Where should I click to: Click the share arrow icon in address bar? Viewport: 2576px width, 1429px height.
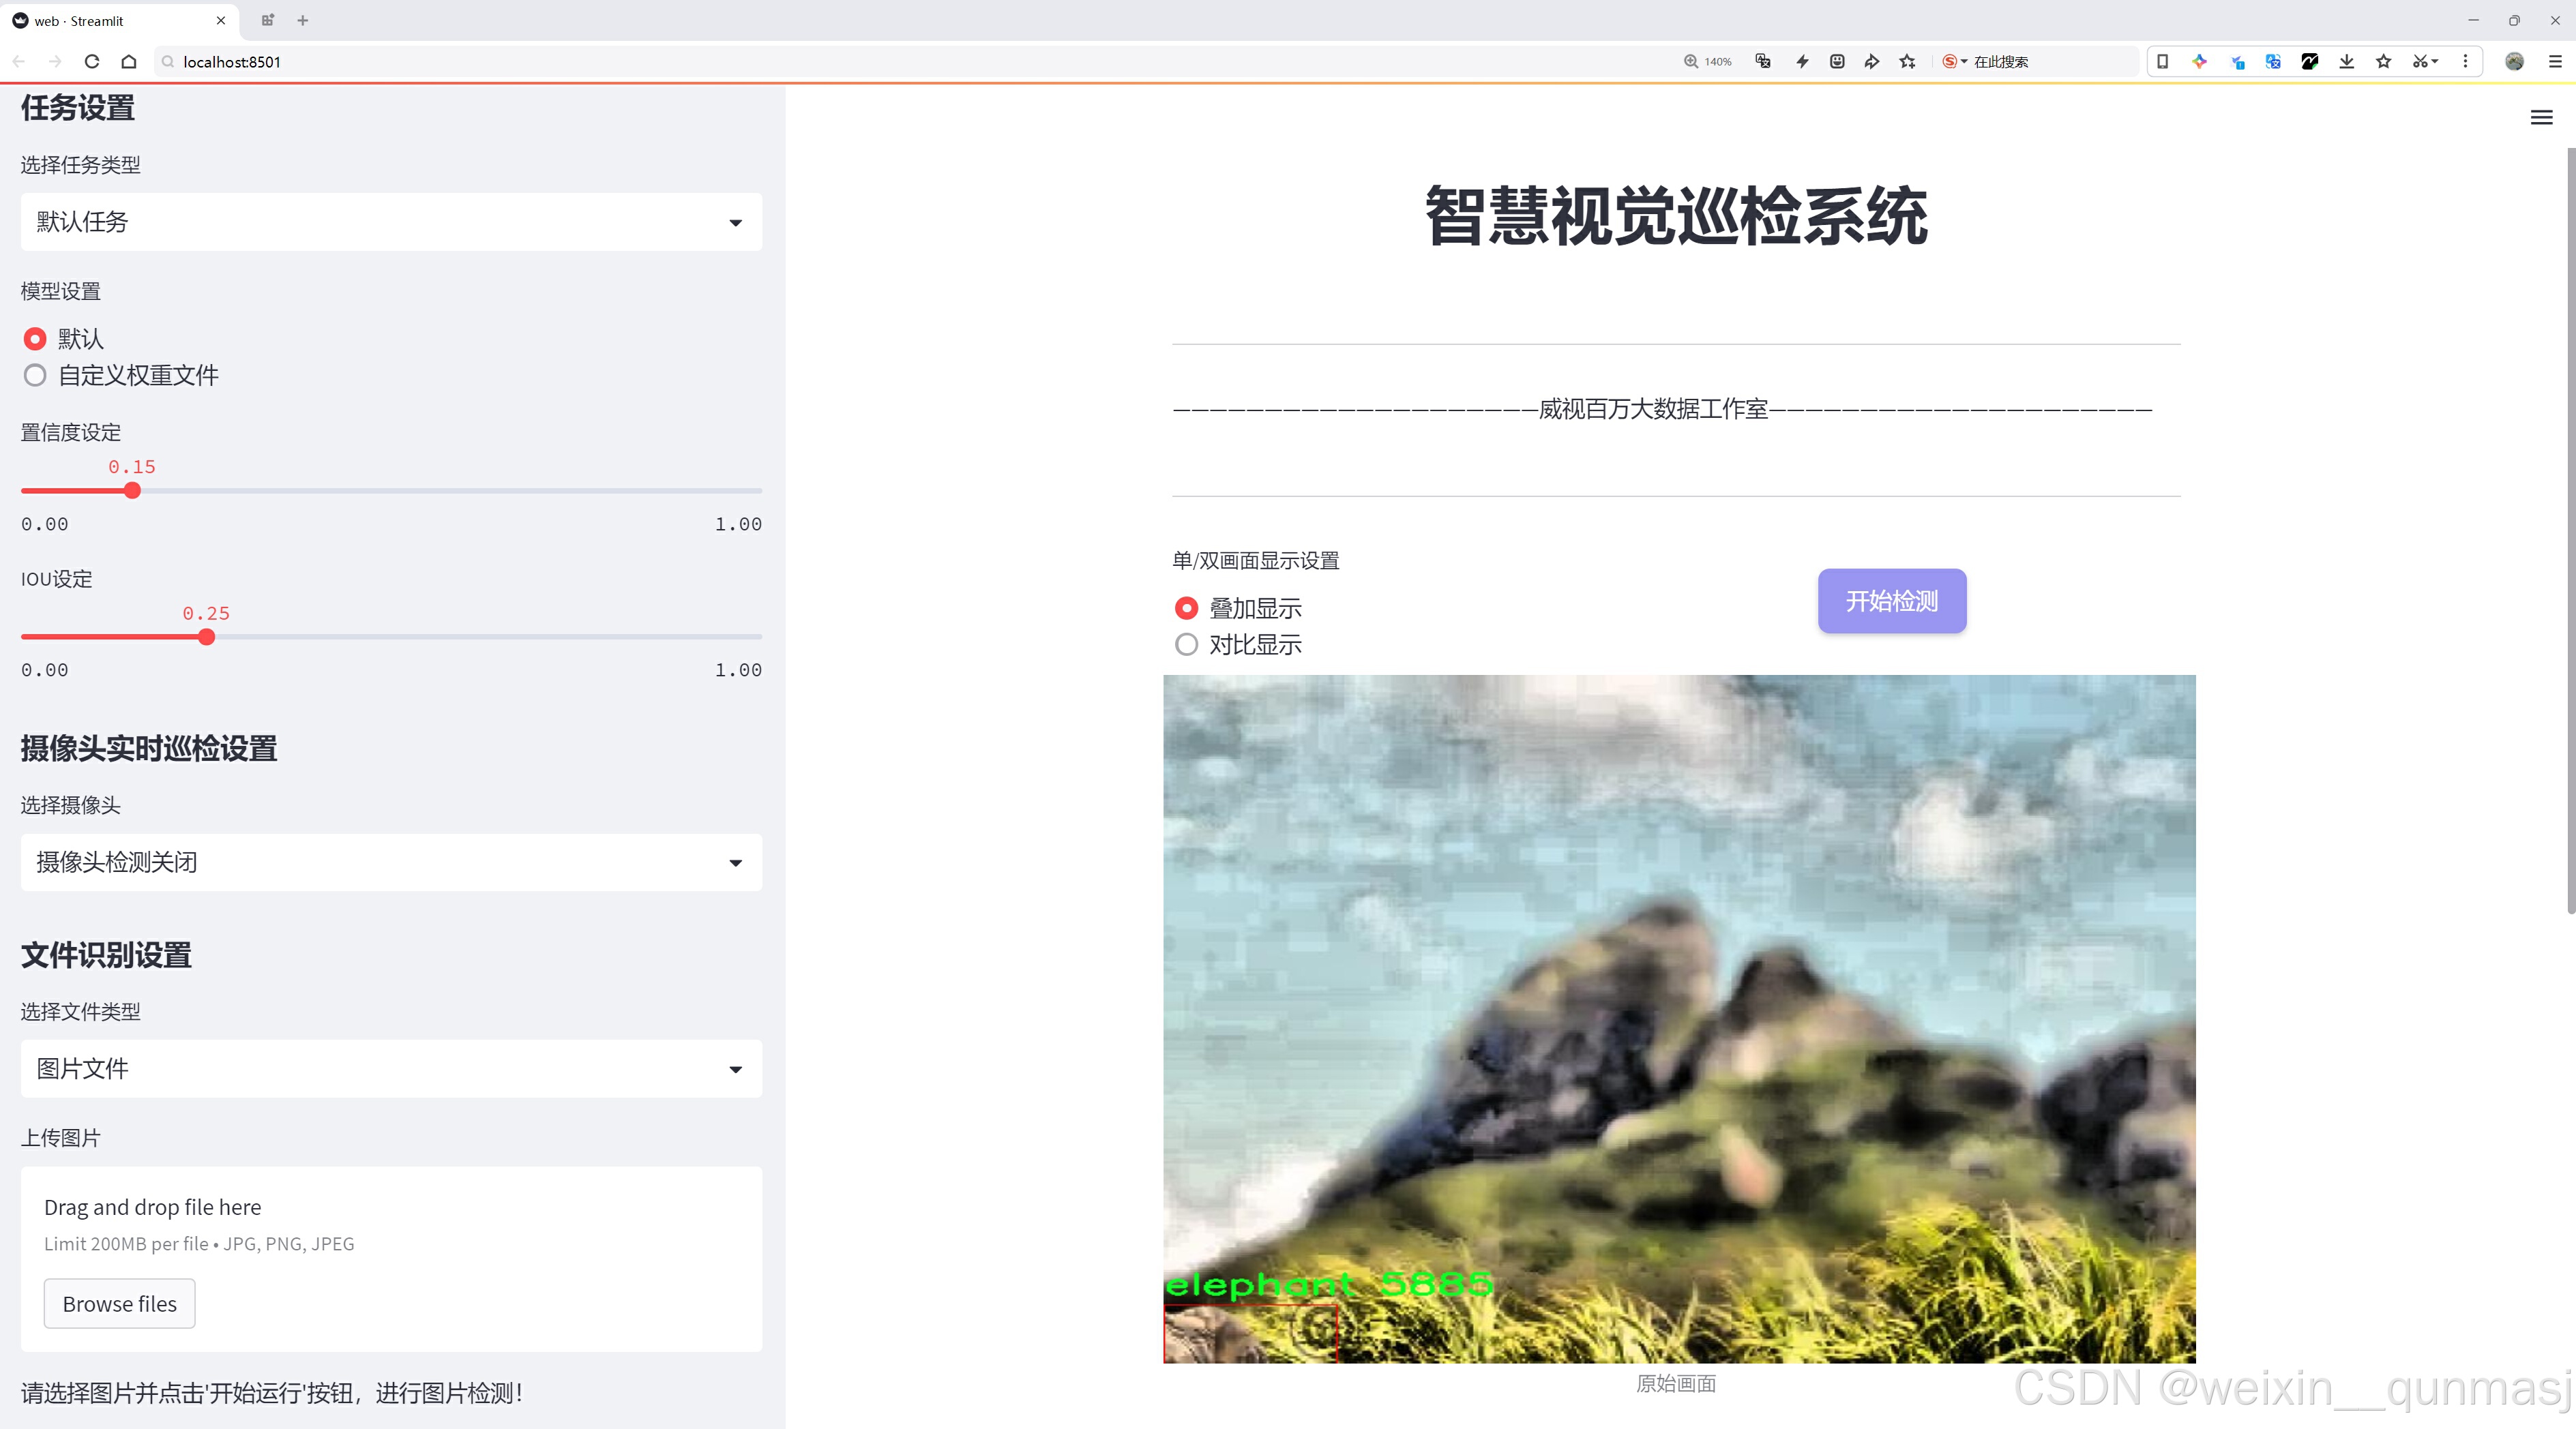click(x=1871, y=62)
